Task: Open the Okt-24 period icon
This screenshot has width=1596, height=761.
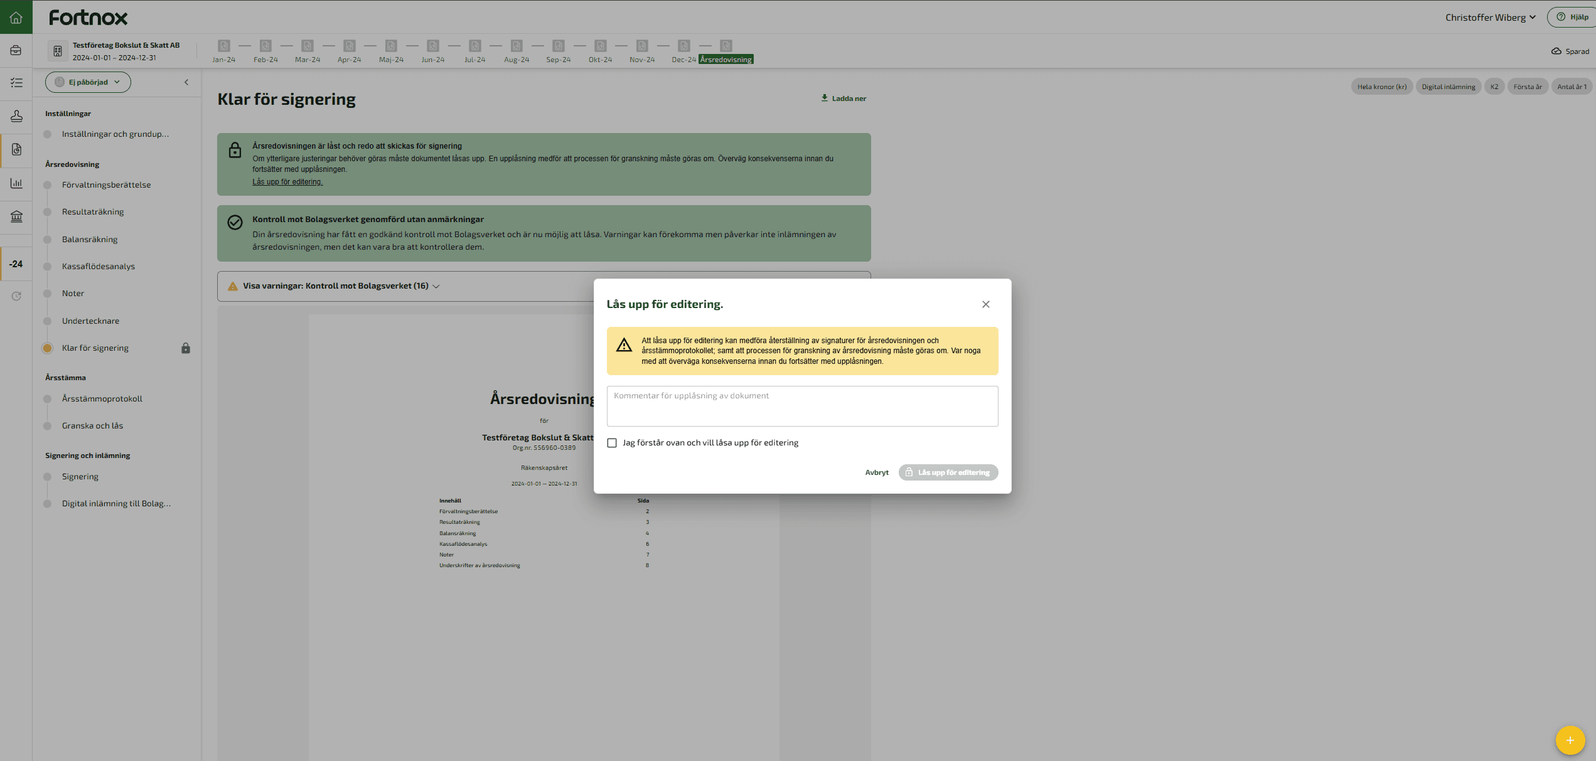Action: 601,46
